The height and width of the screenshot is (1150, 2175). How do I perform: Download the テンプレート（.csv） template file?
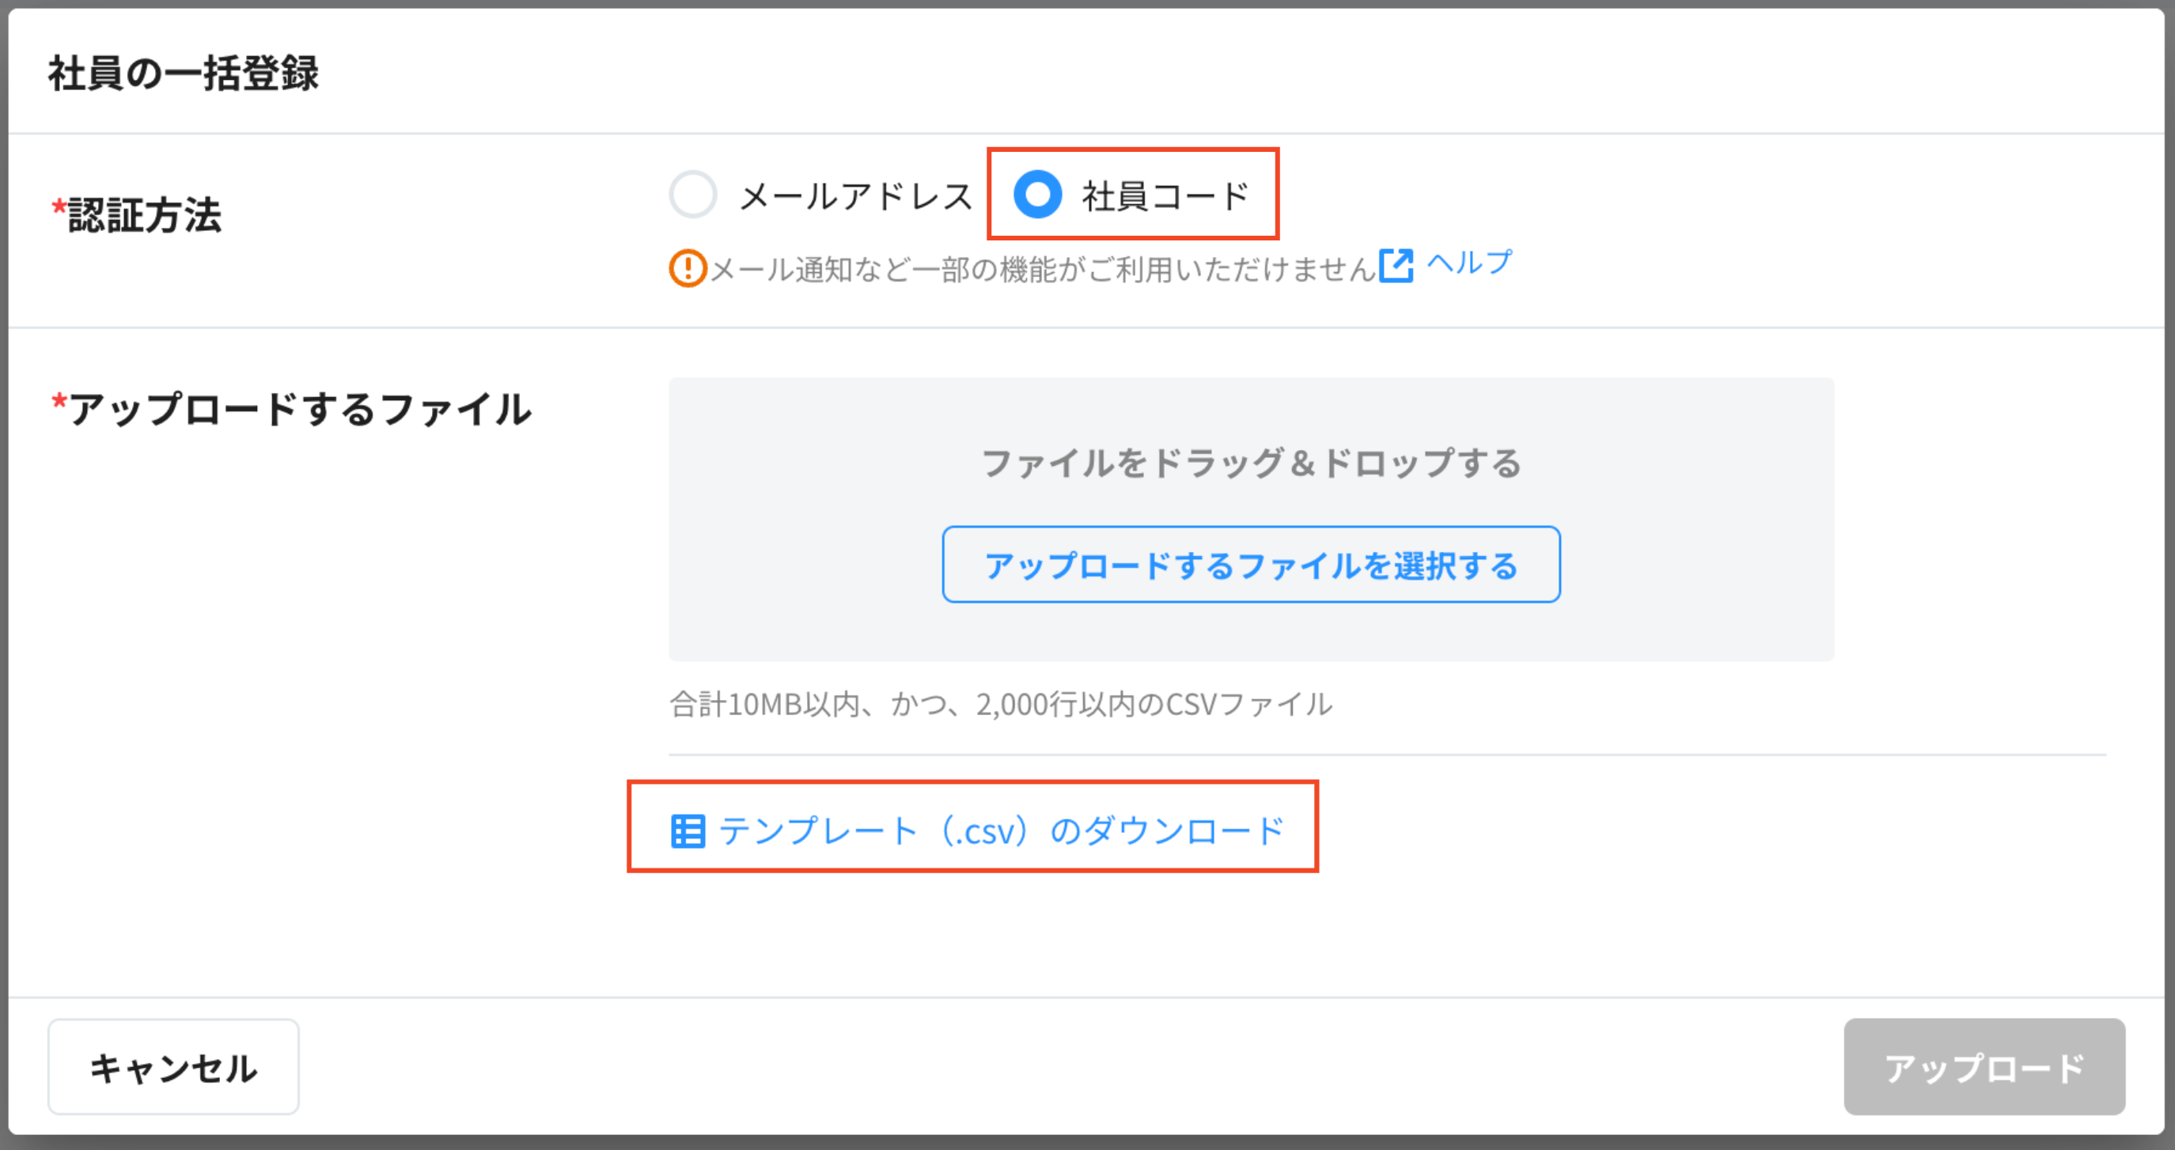[1001, 830]
